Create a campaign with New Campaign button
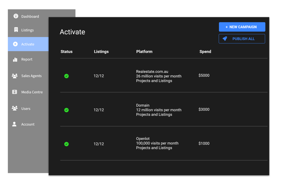 tap(242, 27)
